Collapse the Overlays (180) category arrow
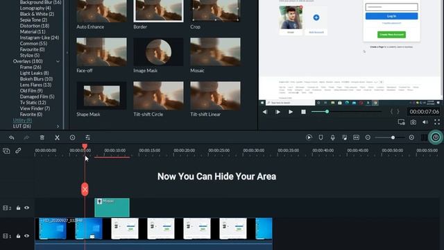Image resolution: width=444 pixels, height=250 pixels. [58, 61]
